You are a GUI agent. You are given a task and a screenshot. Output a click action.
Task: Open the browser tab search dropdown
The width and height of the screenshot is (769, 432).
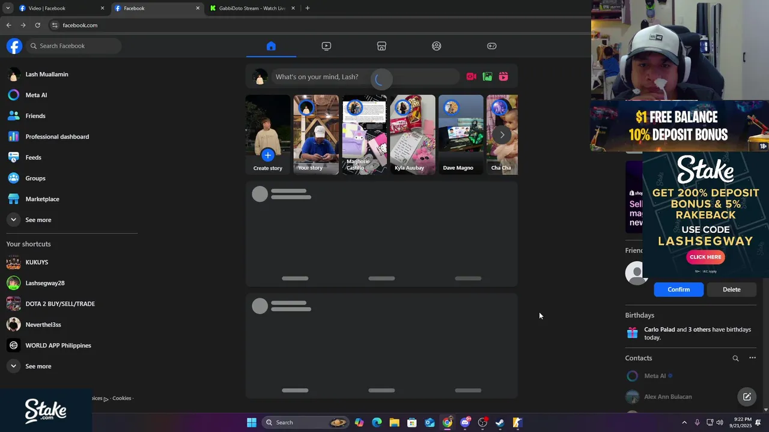(x=8, y=8)
